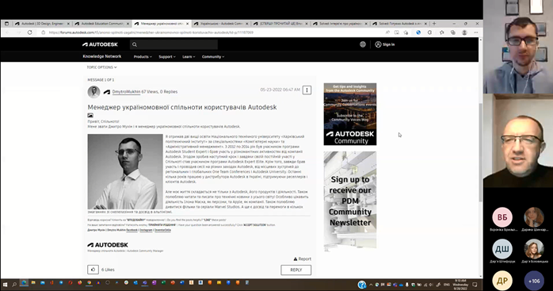This screenshot has height=291, width=553.
Task: Open the three-dot post options menu
Action: tap(307, 90)
